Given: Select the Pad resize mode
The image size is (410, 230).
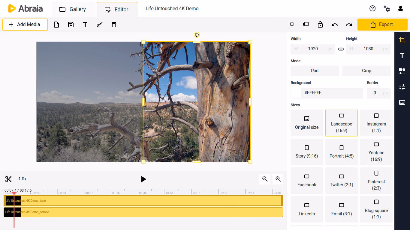Looking at the screenshot, I should click(314, 71).
